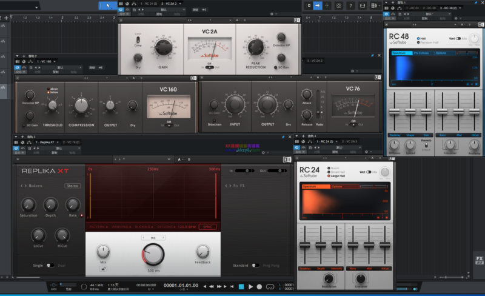The height and width of the screenshot is (296, 485).
Task: Click the compare icon at Replika XT right corner
Action: pos(287,160)
